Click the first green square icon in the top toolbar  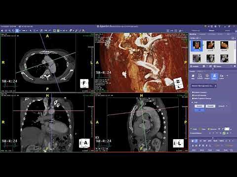pyautogui.click(x=54, y=30)
